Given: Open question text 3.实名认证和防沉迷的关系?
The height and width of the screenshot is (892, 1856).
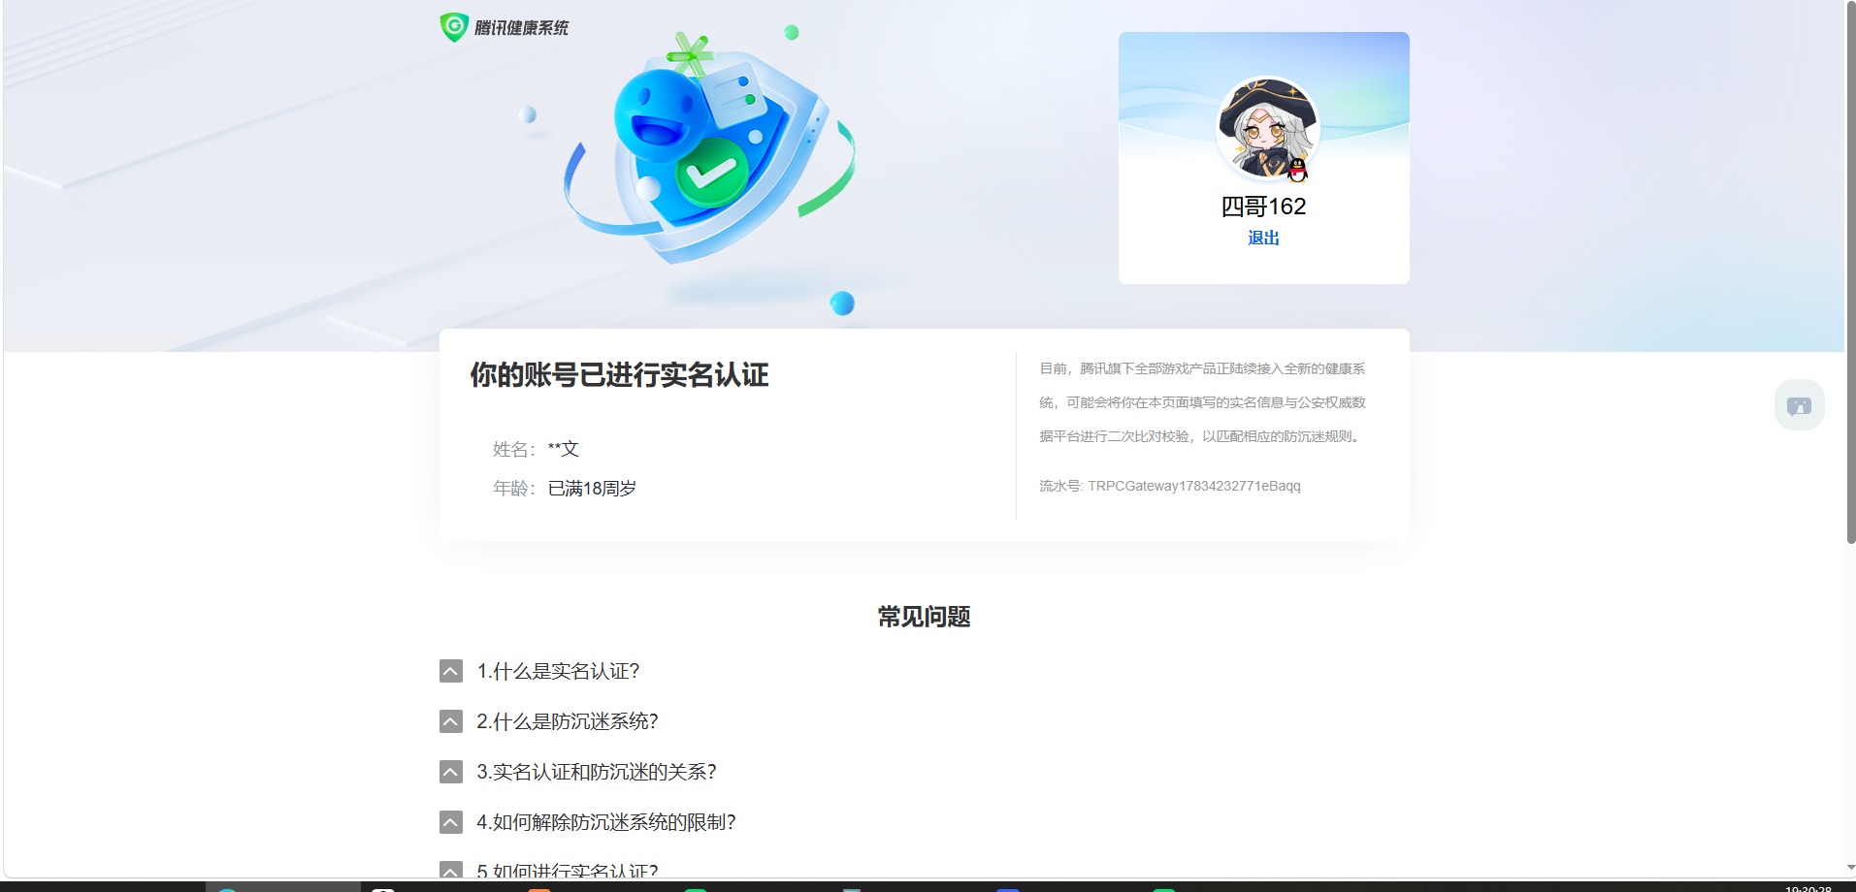Looking at the screenshot, I should 597,772.
